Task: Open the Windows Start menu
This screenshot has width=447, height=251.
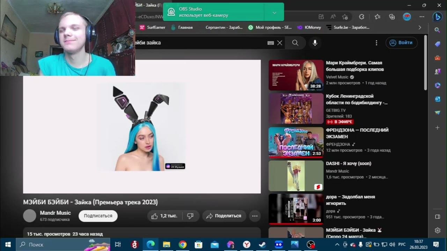Action: (8, 245)
